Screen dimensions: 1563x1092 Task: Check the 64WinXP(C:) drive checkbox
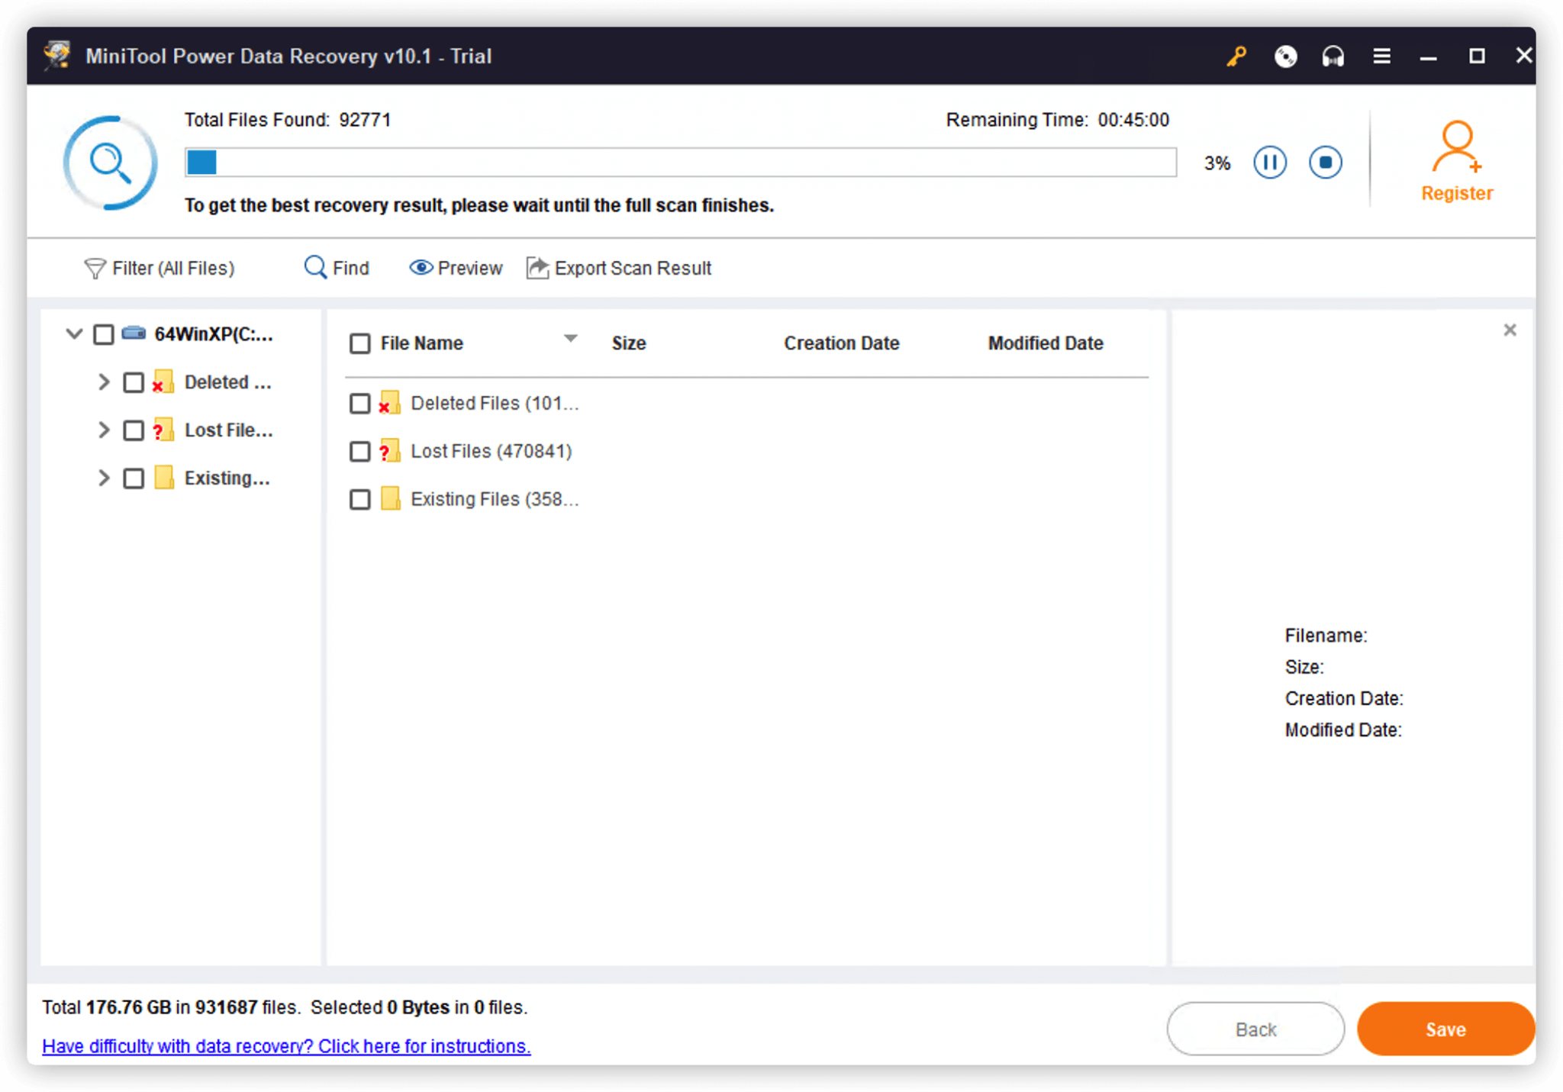click(x=104, y=333)
